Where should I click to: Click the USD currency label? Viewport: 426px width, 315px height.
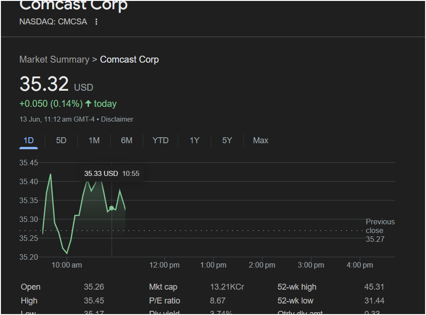(84, 87)
